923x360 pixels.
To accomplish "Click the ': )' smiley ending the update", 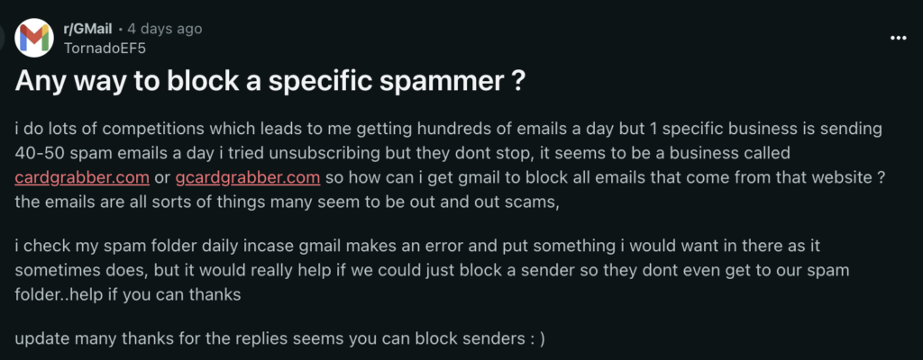I will click(536, 339).
